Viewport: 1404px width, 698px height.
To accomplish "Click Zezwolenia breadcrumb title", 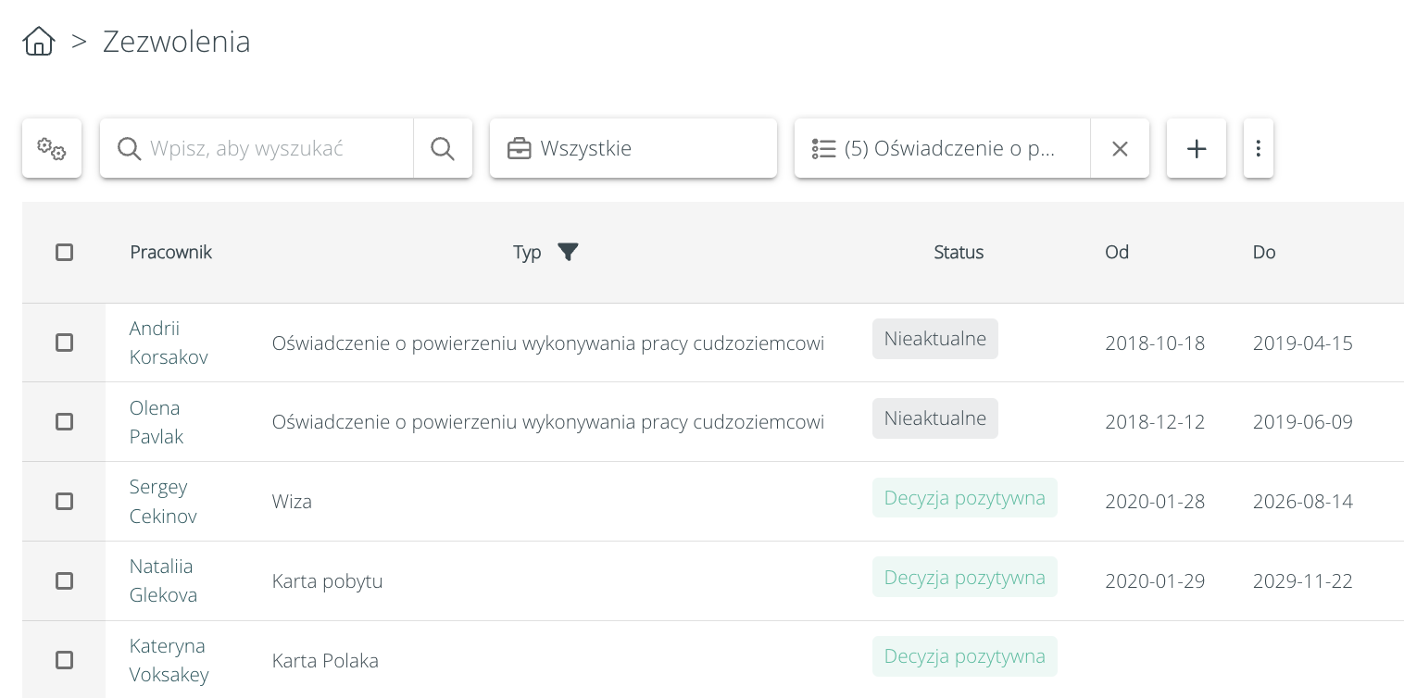I will click(176, 42).
